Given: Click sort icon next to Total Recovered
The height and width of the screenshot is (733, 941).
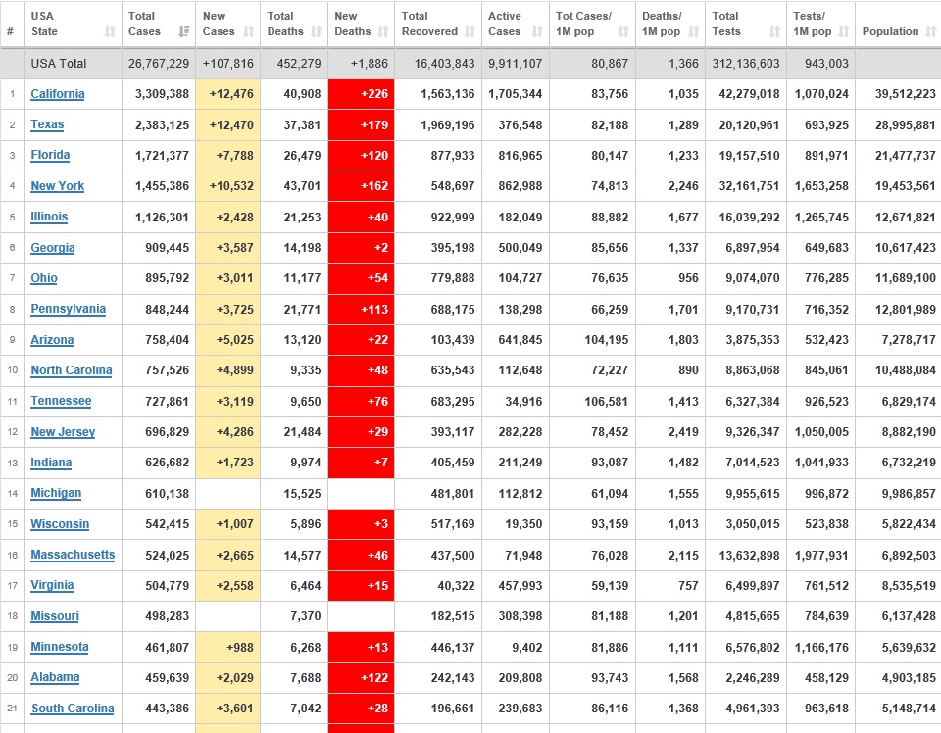Looking at the screenshot, I should pyautogui.click(x=470, y=32).
